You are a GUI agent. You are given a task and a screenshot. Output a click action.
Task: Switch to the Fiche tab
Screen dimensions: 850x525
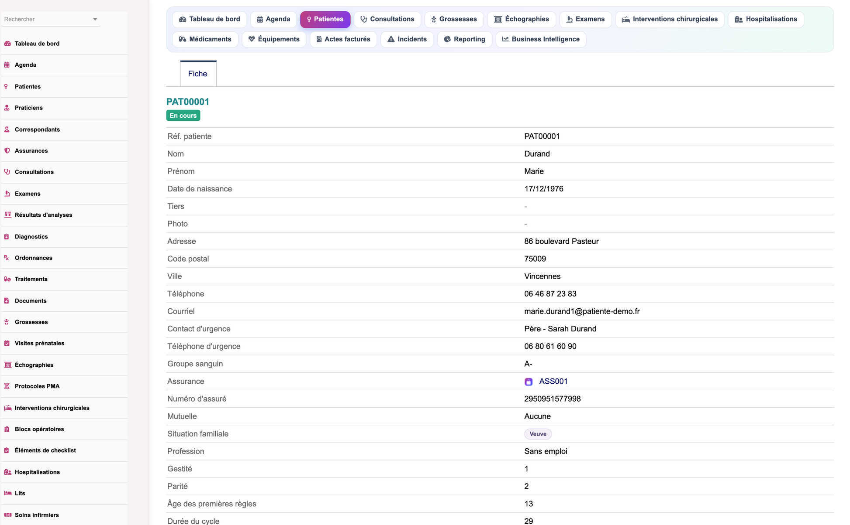click(198, 74)
